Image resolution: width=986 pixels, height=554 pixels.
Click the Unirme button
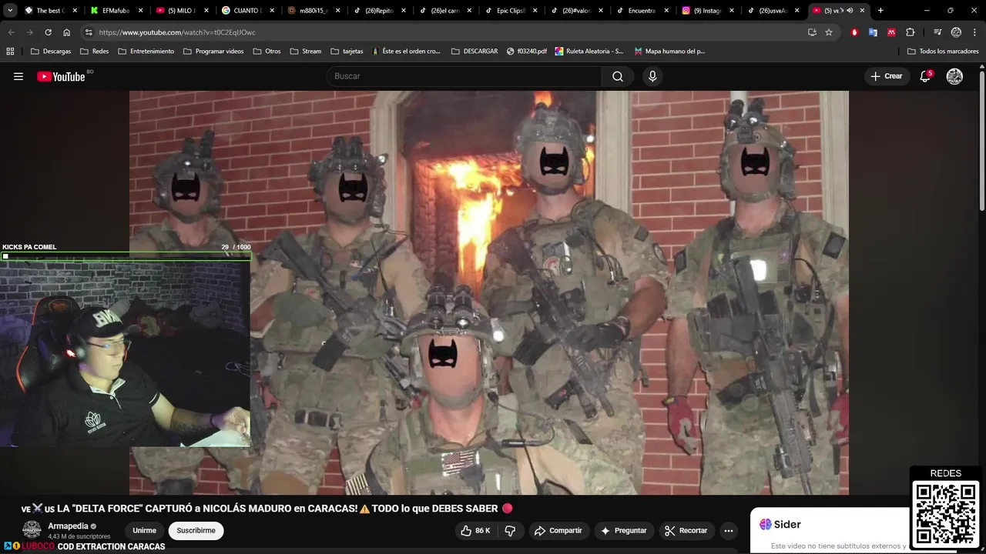pos(144,531)
